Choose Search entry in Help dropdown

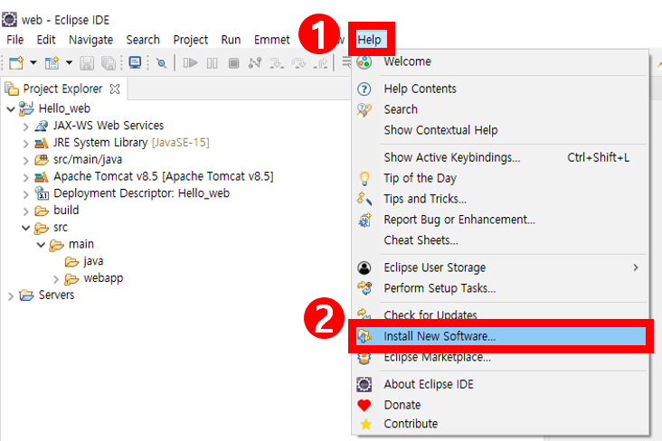pos(500,109)
